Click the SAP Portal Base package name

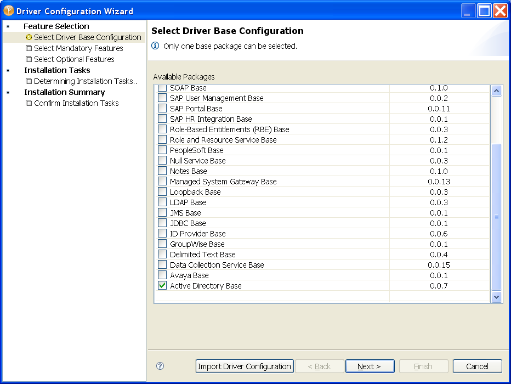click(196, 109)
